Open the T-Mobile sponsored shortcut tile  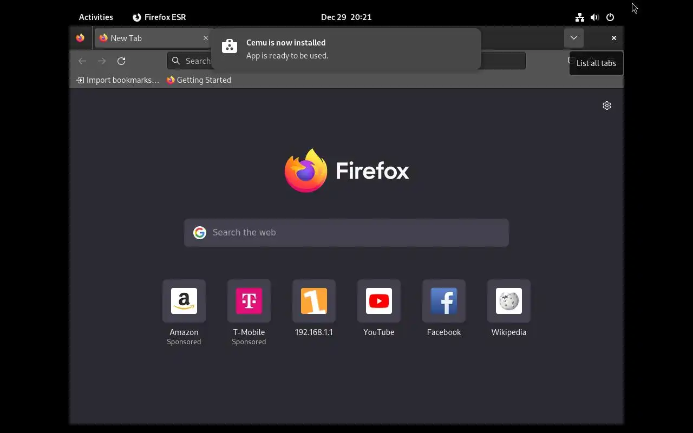coord(249,301)
